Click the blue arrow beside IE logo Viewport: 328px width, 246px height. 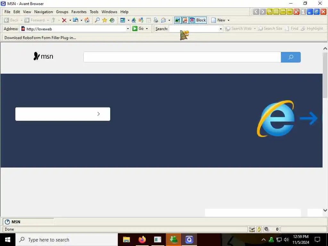(x=308, y=119)
